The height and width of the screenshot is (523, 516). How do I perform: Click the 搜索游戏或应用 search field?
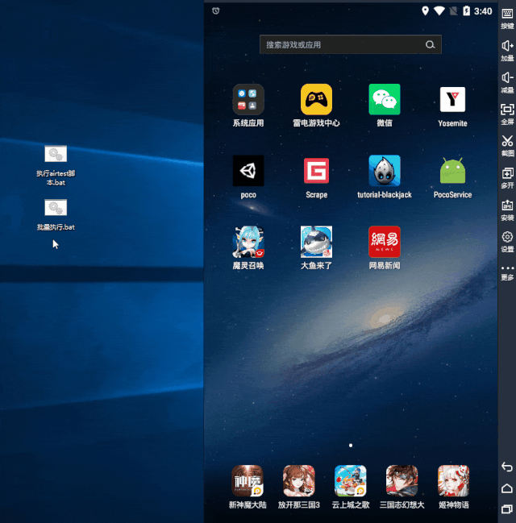(x=351, y=44)
